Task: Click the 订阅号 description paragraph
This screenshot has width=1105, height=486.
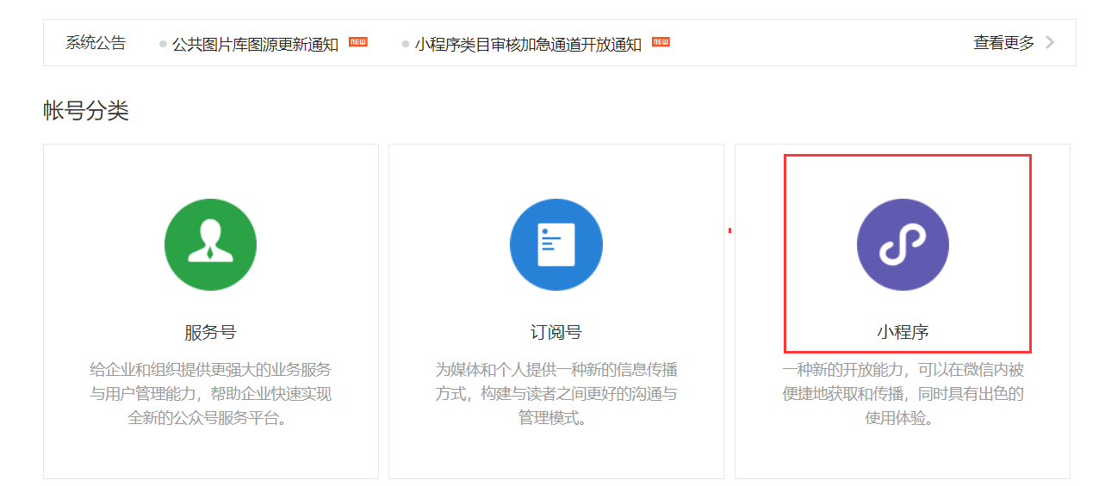Action: coord(556,394)
